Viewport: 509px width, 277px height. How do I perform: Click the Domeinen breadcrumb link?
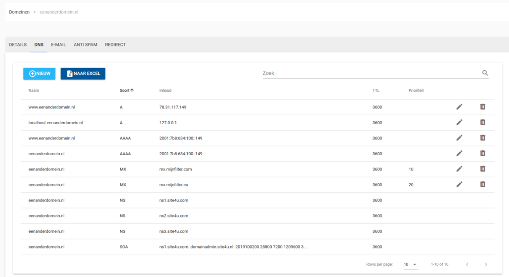point(19,12)
